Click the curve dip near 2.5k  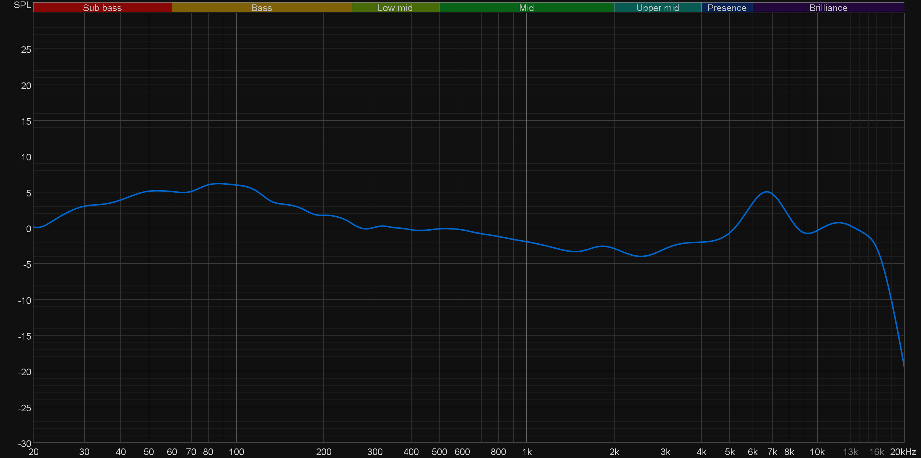[641, 256]
